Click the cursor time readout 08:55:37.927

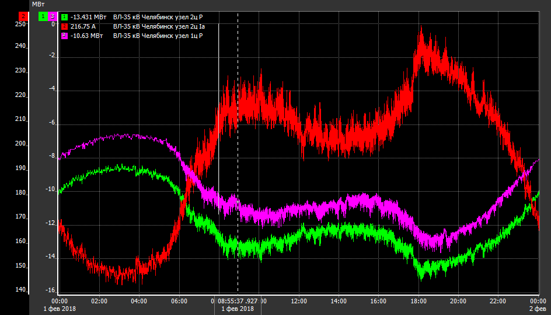point(238,302)
